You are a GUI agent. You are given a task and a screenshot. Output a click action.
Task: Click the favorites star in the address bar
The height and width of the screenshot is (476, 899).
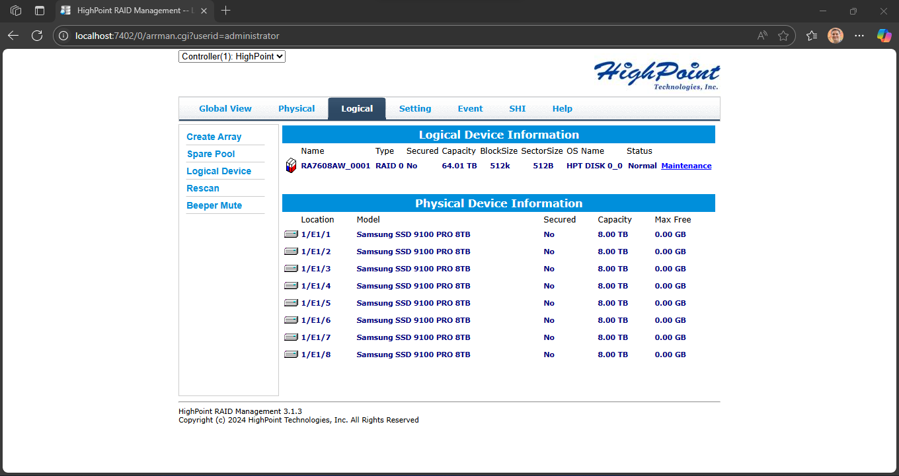pyautogui.click(x=784, y=36)
